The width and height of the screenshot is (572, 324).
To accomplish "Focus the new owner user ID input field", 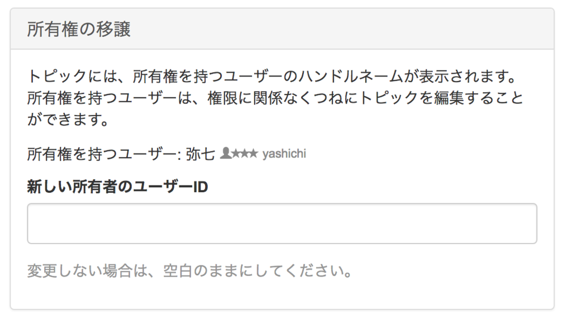I will [x=282, y=223].
